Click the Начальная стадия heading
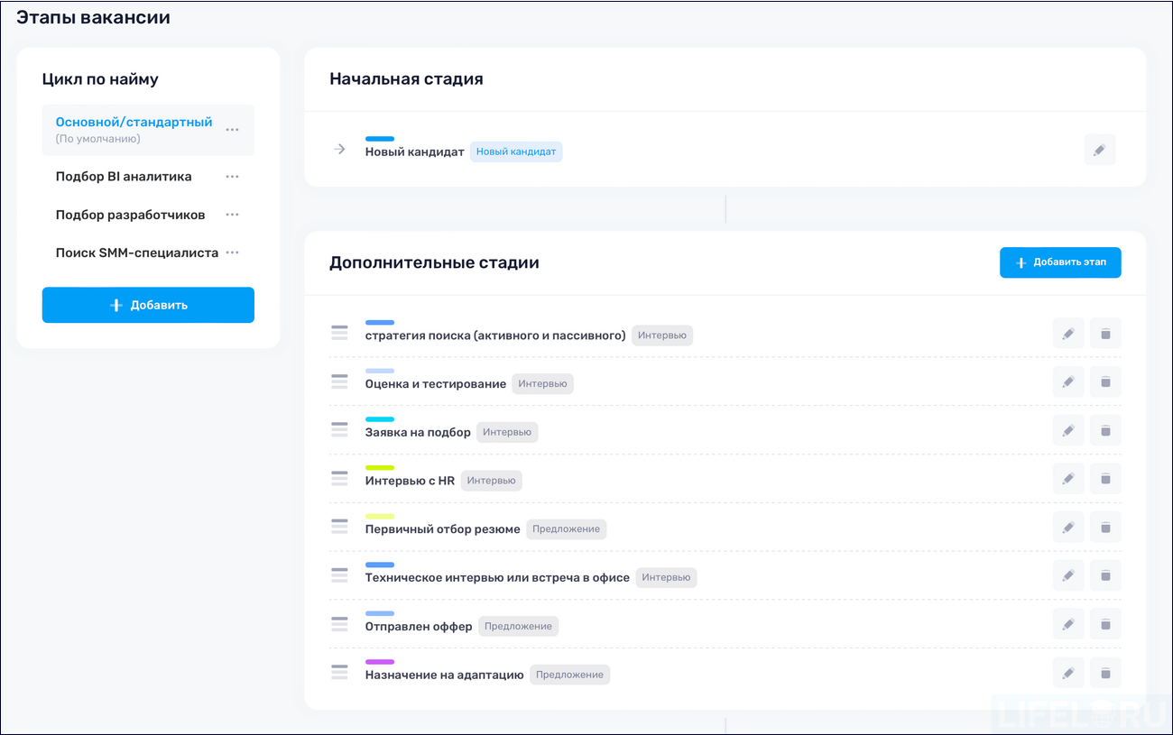Viewport: 1173px width, 735px height. [406, 79]
